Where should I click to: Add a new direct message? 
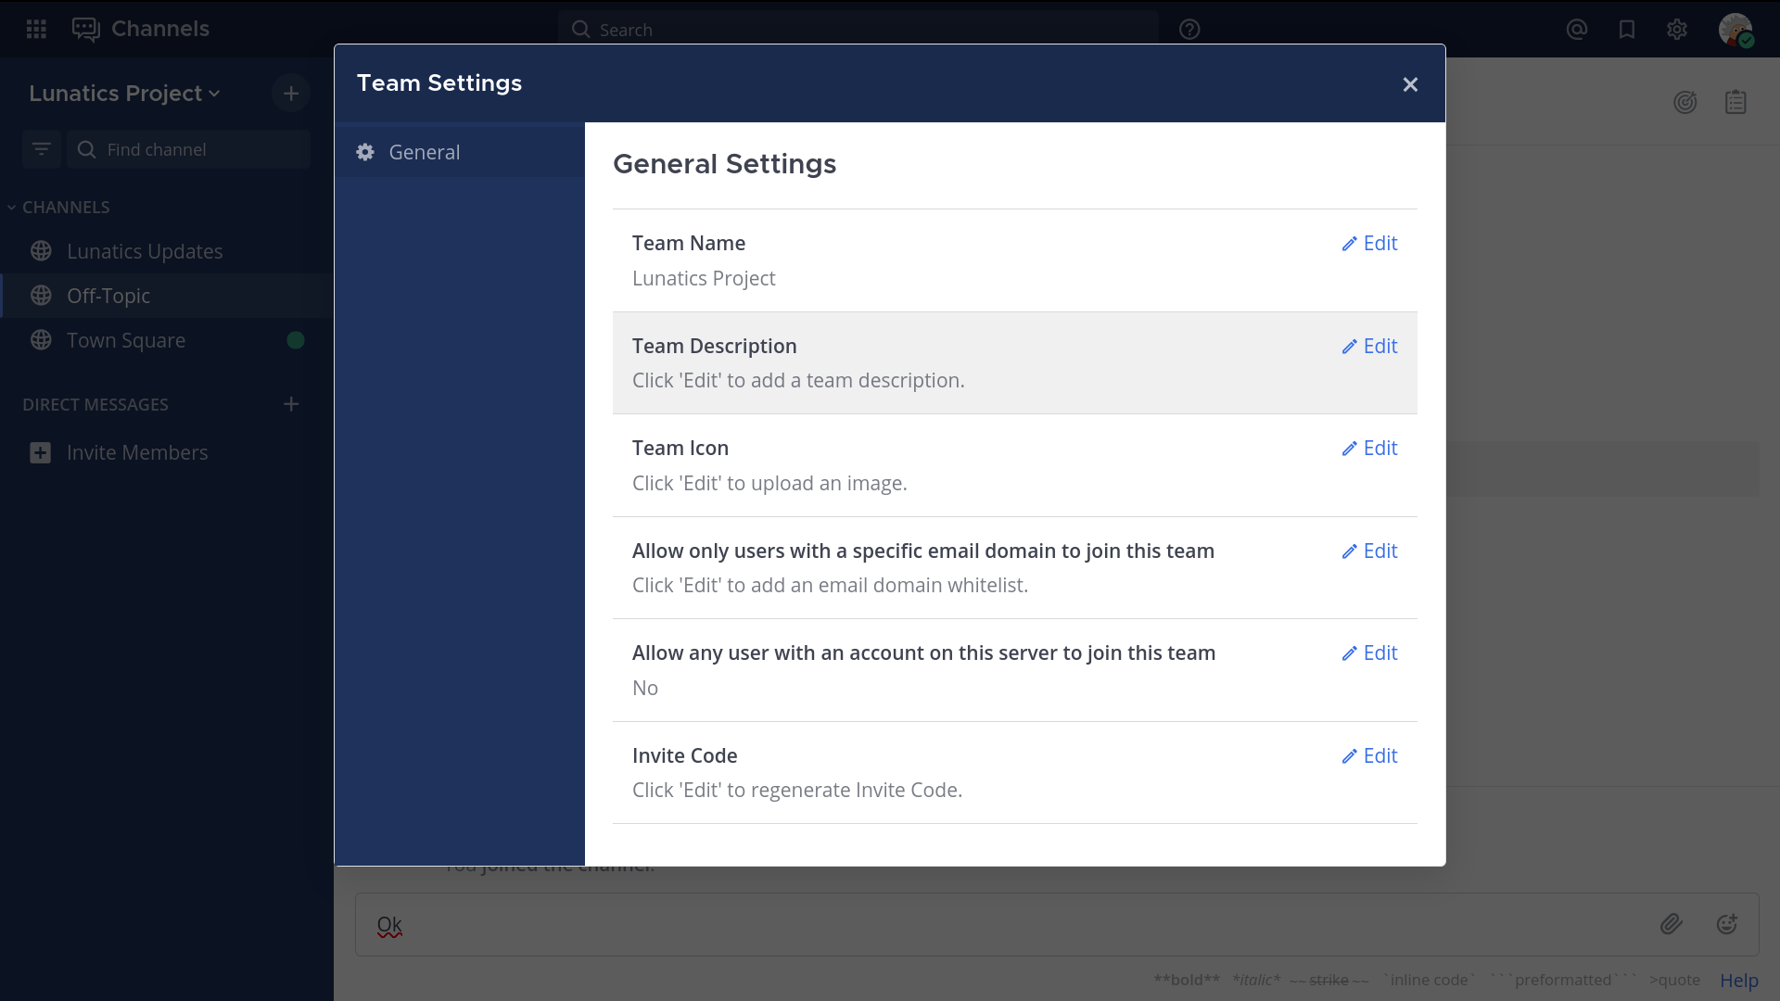pos(291,404)
